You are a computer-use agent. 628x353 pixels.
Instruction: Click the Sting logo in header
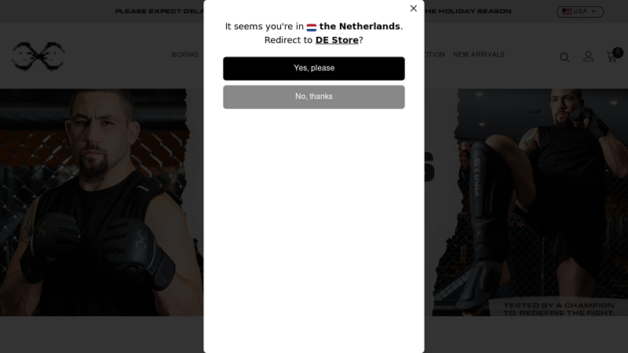[38, 56]
